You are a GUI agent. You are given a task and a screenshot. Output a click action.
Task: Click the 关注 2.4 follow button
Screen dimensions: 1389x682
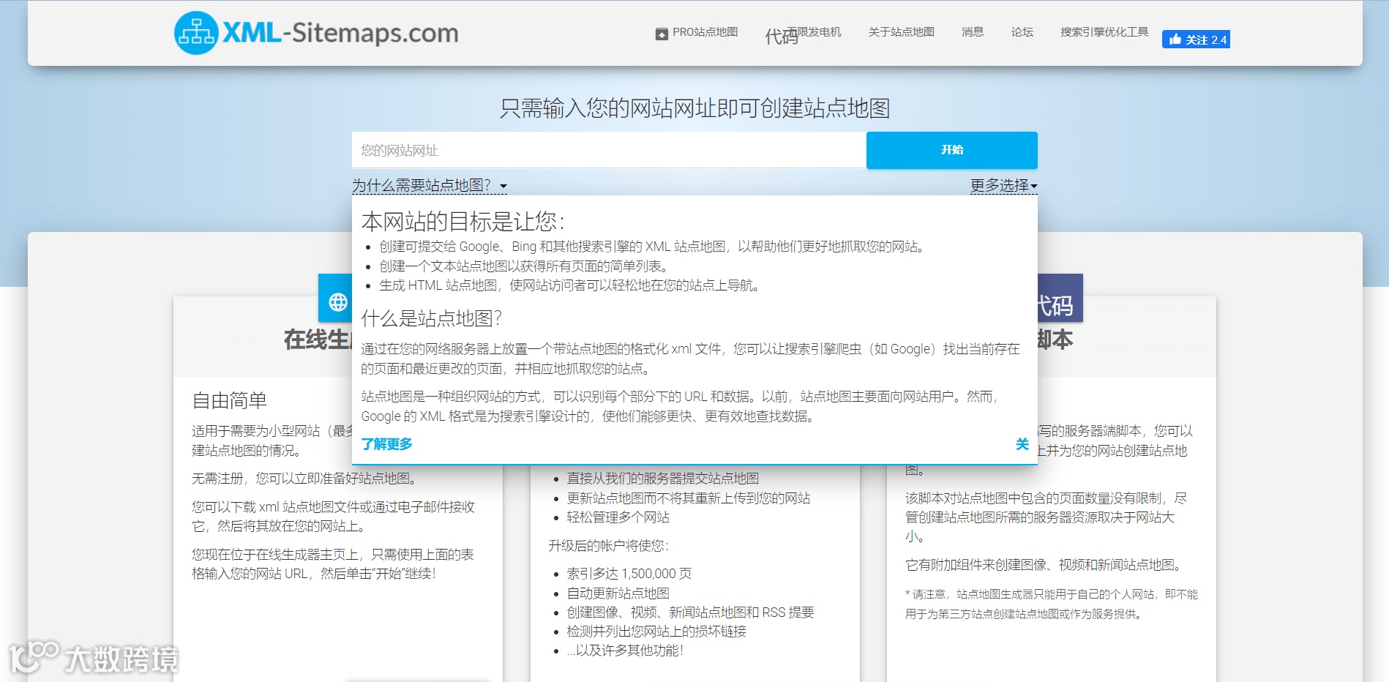[x=1196, y=40]
